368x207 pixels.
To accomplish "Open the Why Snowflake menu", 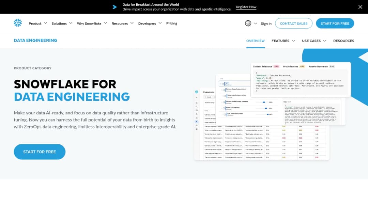I will 89,23.
